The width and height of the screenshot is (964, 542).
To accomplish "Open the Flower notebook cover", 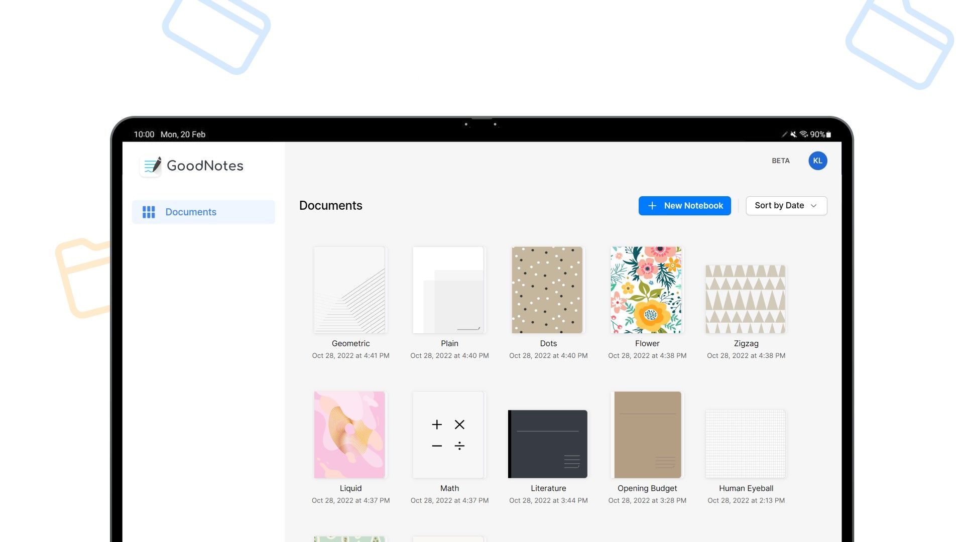I will (647, 289).
